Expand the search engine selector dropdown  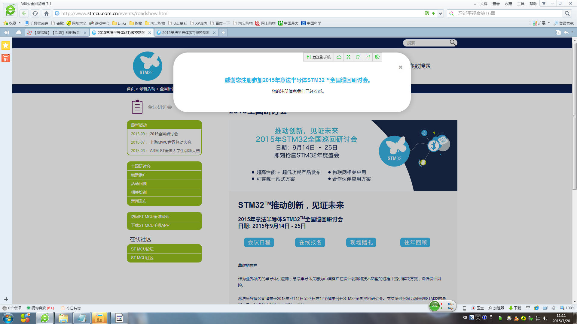pyautogui.click(x=453, y=13)
